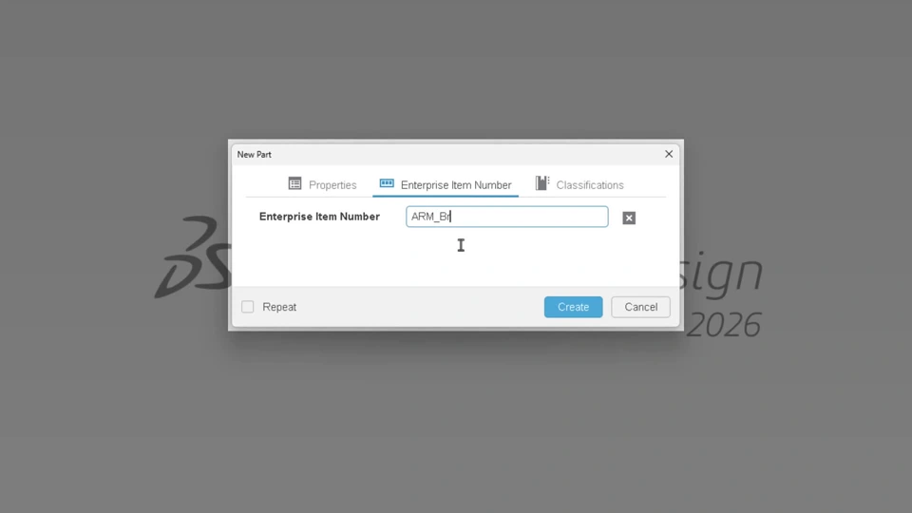Click the blank area below the input field
912x513 pixels.
[455, 257]
